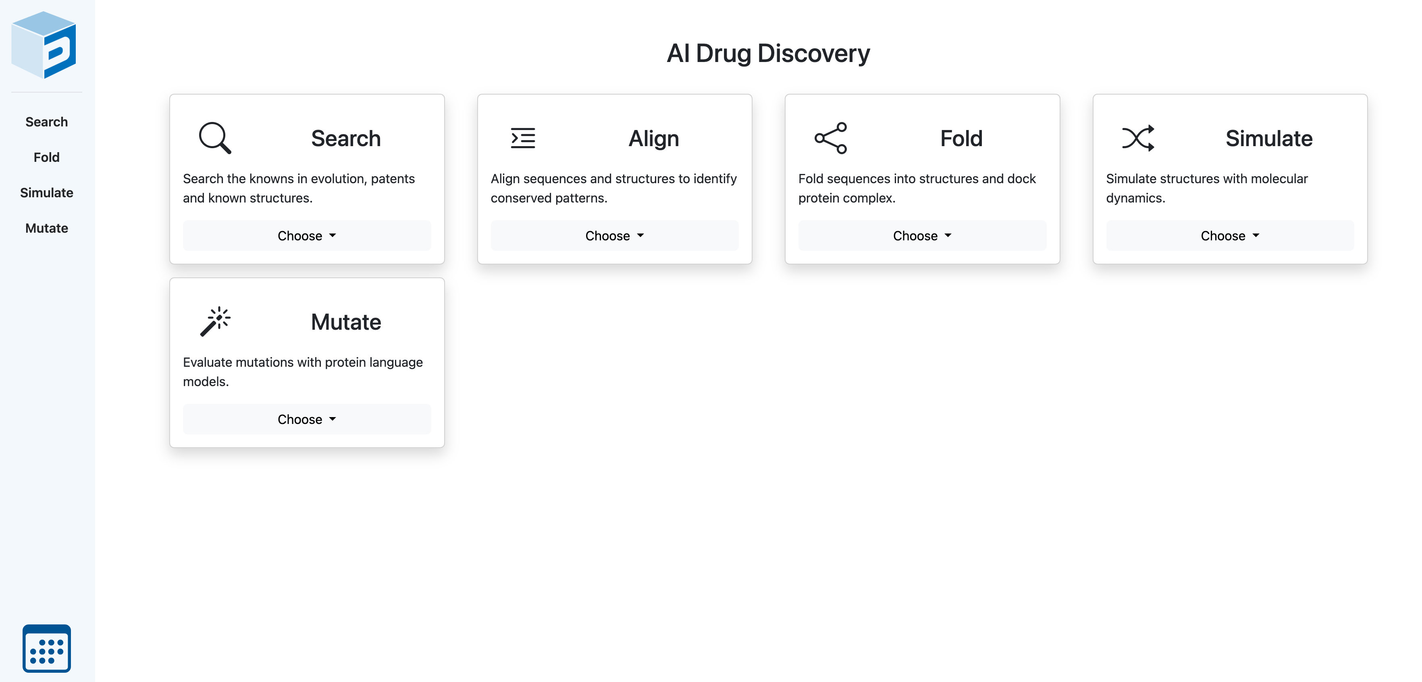Image resolution: width=1422 pixels, height=682 pixels.
Task: Open the calendar grid icon at bottom
Action: click(x=46, y=648)
